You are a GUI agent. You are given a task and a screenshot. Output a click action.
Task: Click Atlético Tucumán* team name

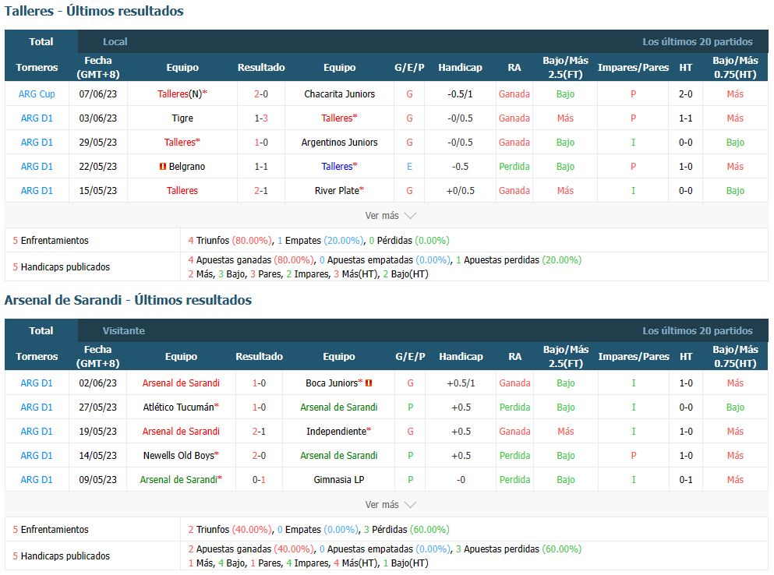tap(181, 407)
